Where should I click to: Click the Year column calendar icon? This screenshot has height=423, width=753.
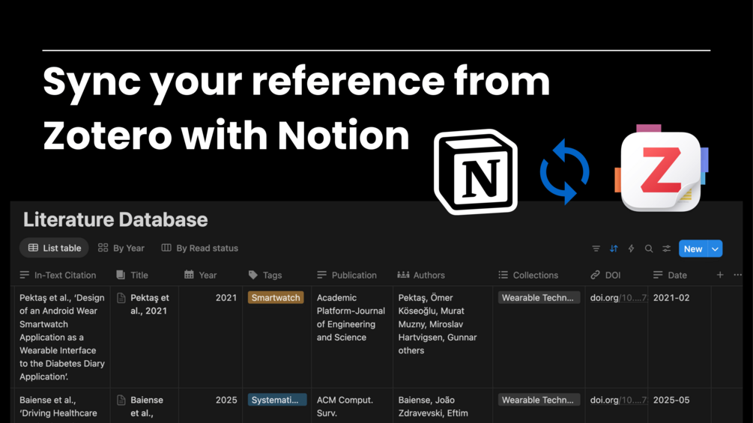190,275
